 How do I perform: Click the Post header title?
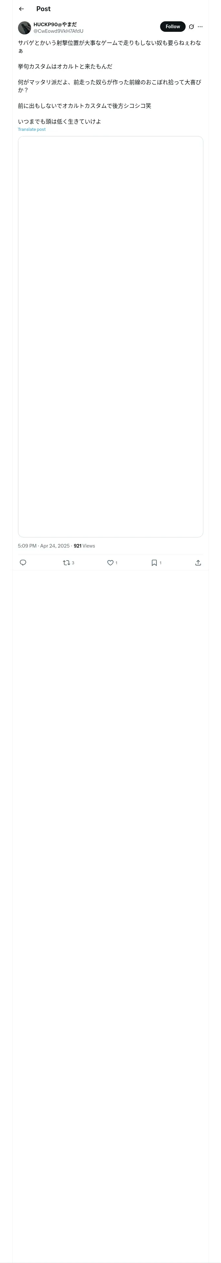(x=43, y=9)
